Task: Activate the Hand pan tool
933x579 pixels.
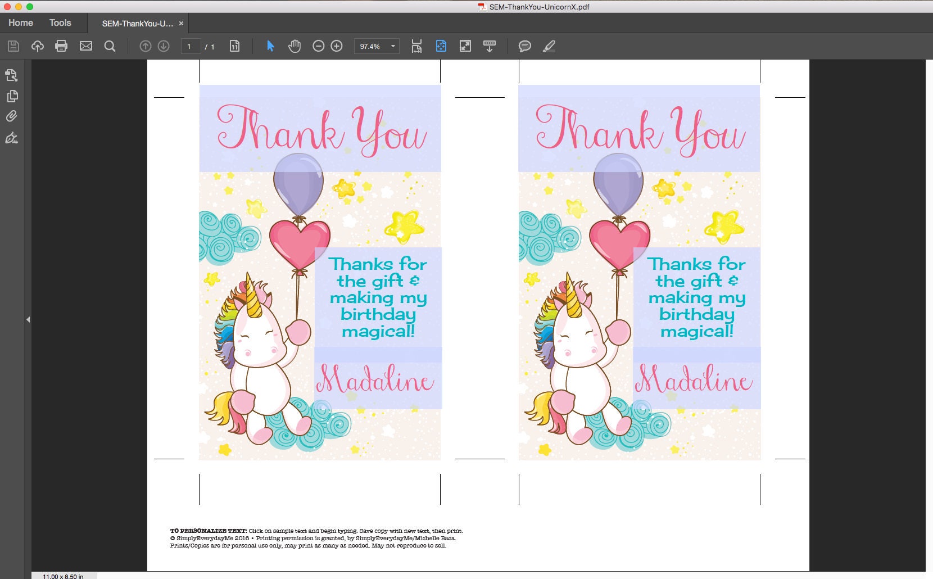Action: [x=295, y=46]
